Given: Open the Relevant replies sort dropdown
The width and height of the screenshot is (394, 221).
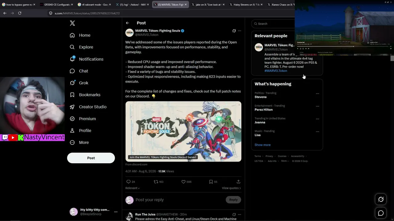Looking at the screenshot, I should (133, 188).
